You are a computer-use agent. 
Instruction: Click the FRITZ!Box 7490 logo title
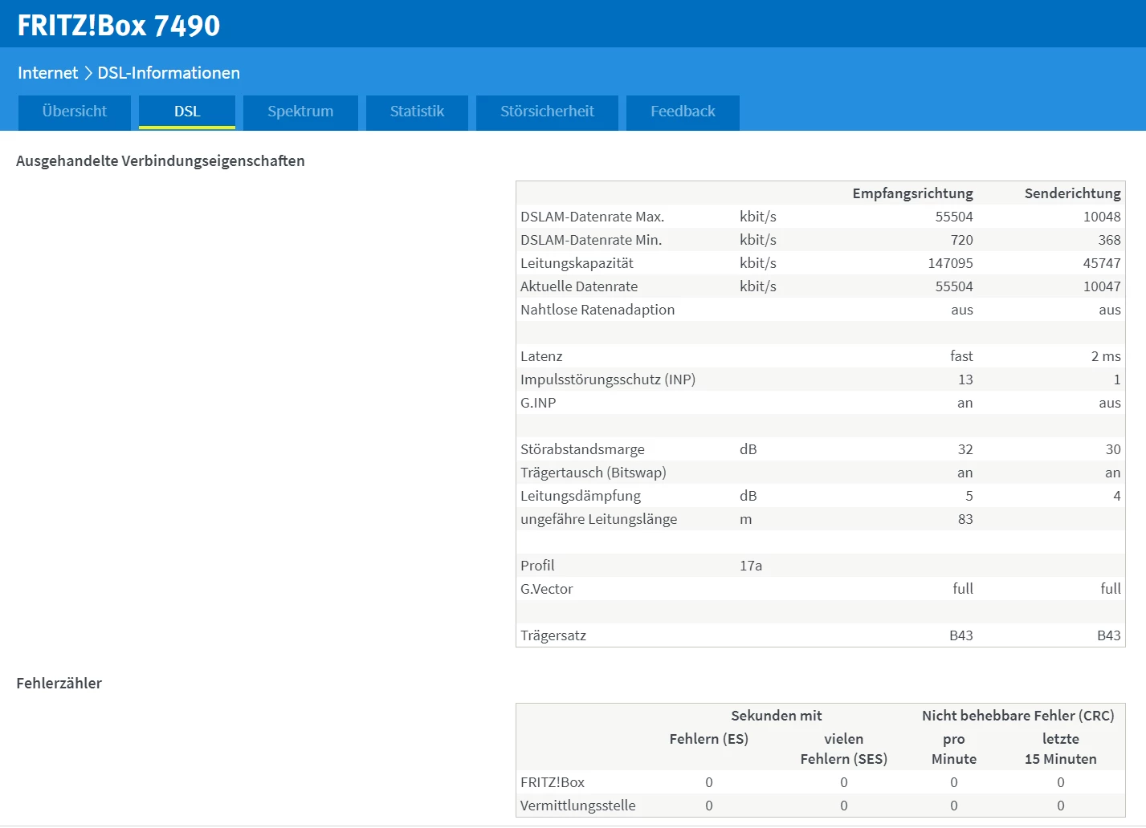coord(118,26)
